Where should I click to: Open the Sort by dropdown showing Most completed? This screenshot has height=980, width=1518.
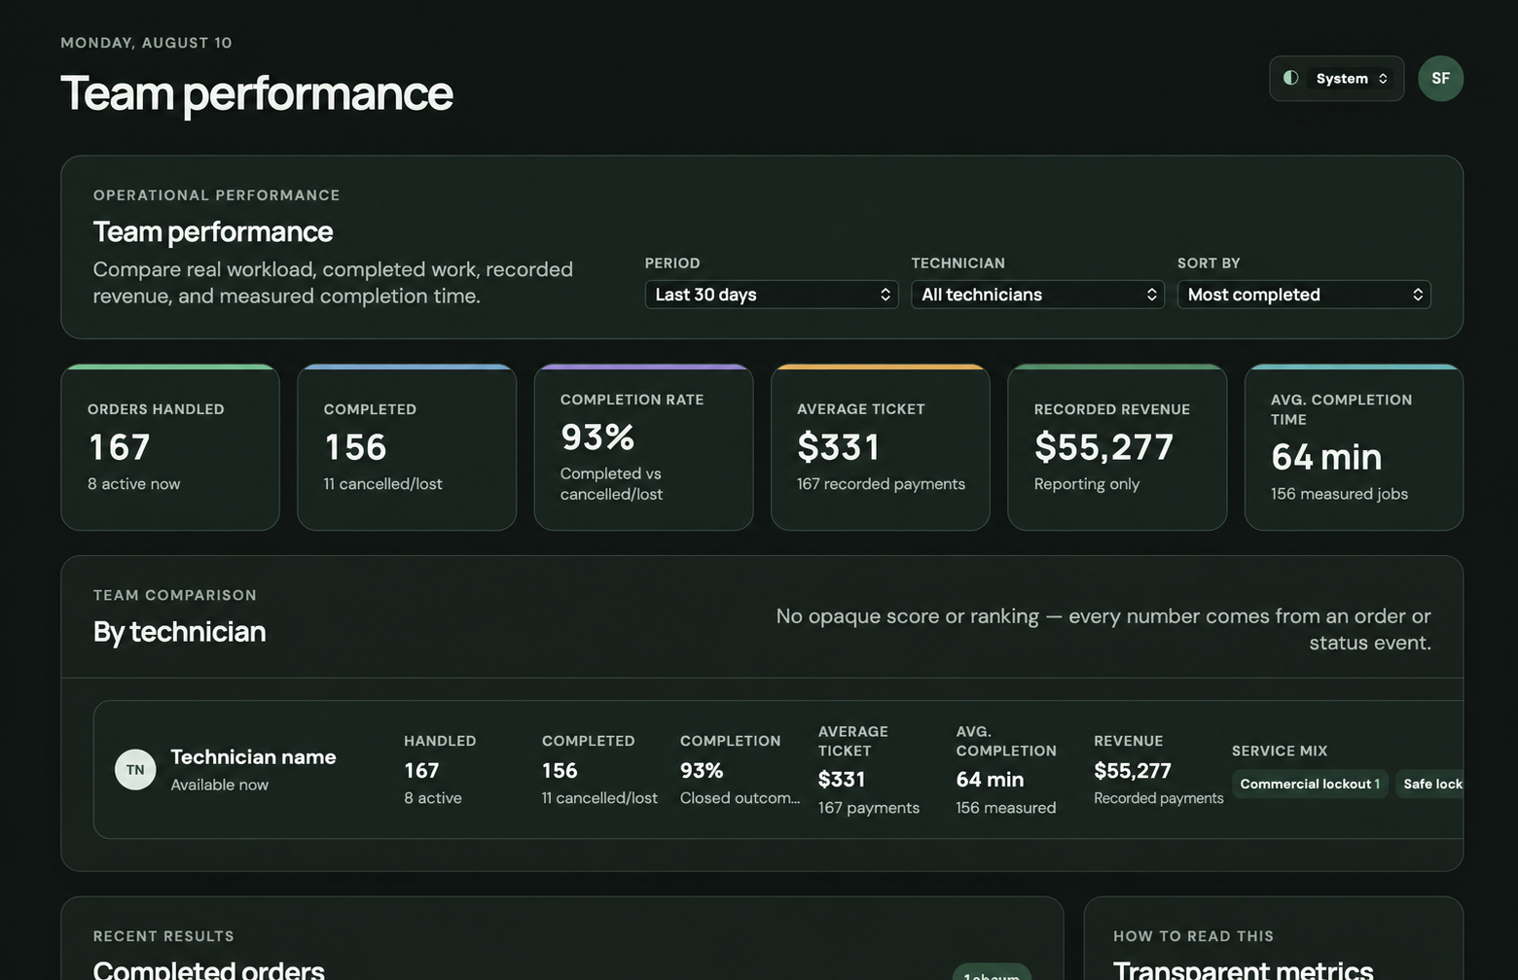(x=1304, y=295)
